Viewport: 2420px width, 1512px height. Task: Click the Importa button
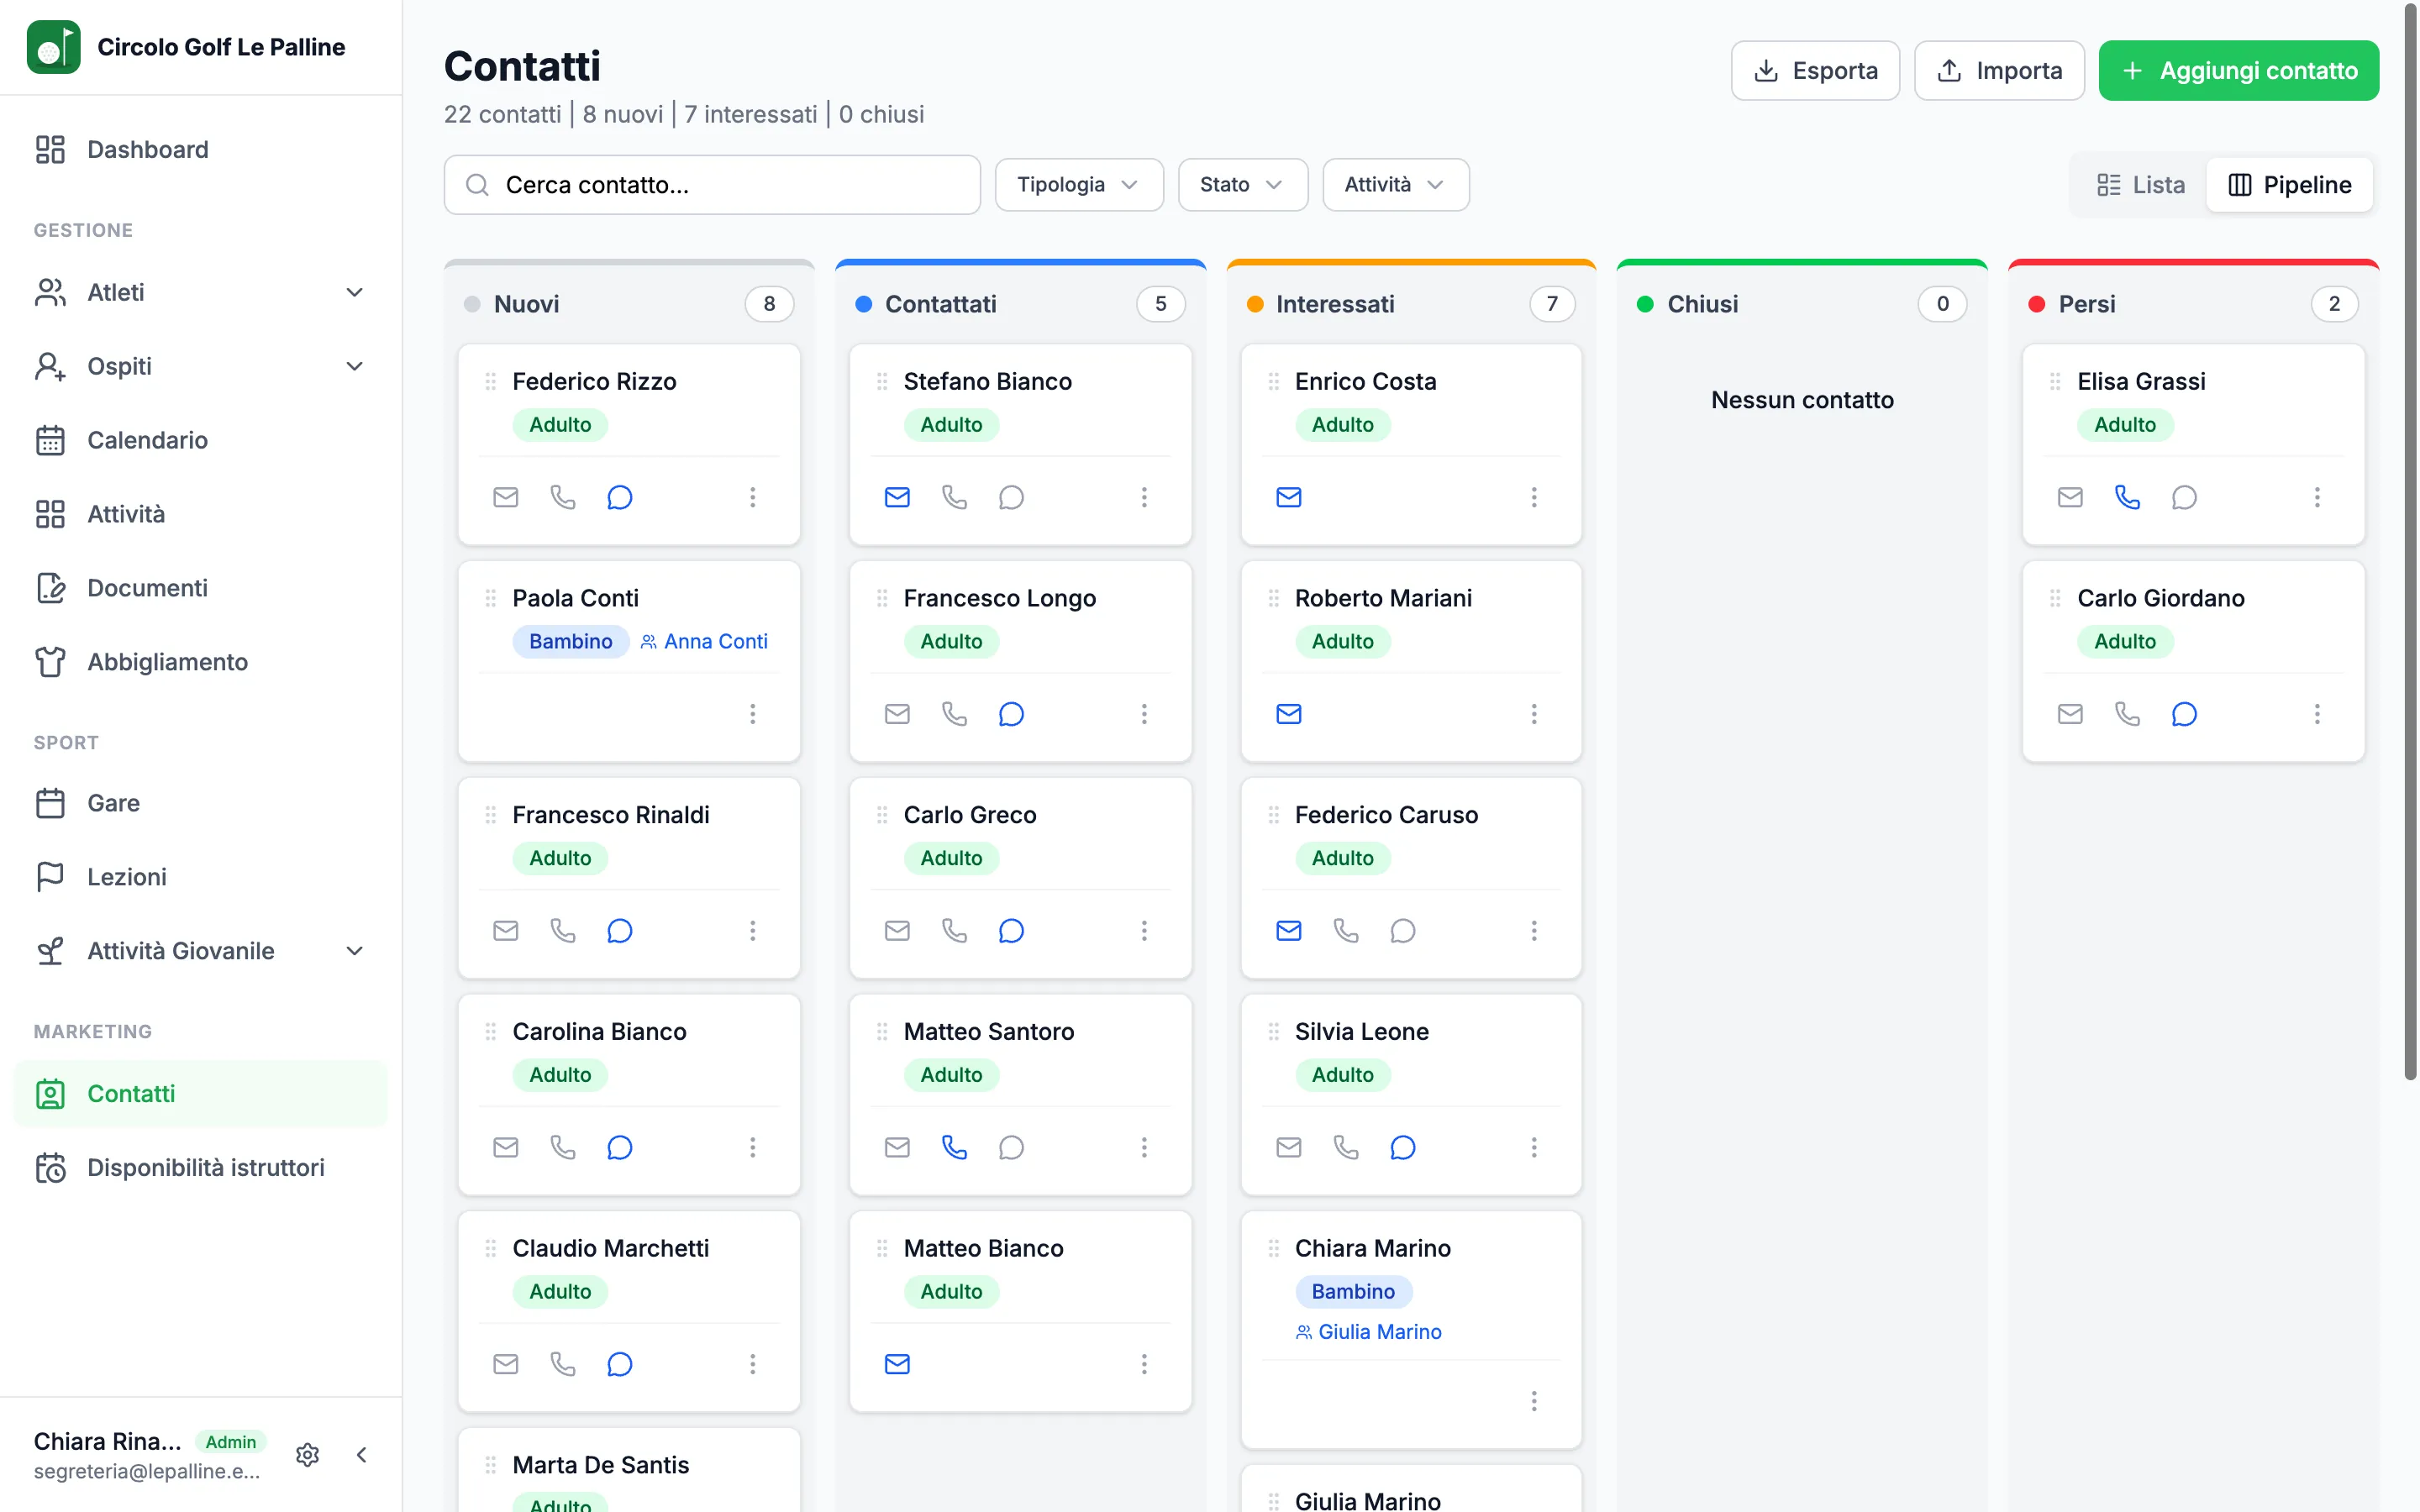1999,71
